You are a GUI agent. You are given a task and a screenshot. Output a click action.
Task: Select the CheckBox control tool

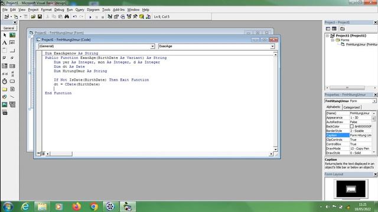tap(5, 58)
